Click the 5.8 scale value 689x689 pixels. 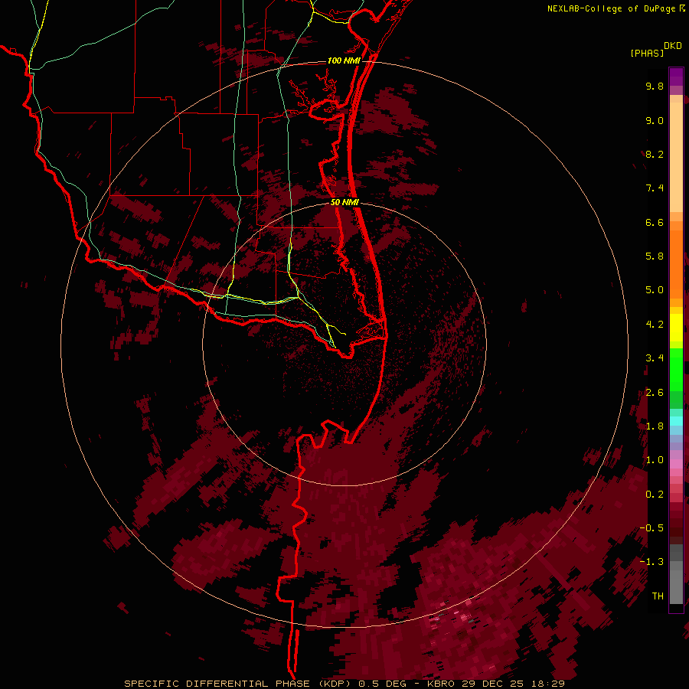coord(655,256)
